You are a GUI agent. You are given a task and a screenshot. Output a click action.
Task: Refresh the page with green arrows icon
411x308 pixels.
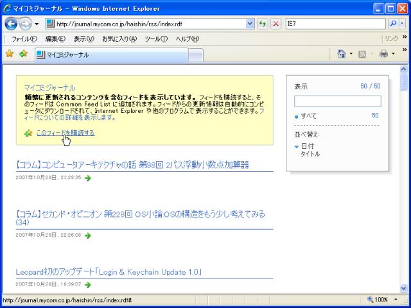pyautogui.click(x=263, y=24)
